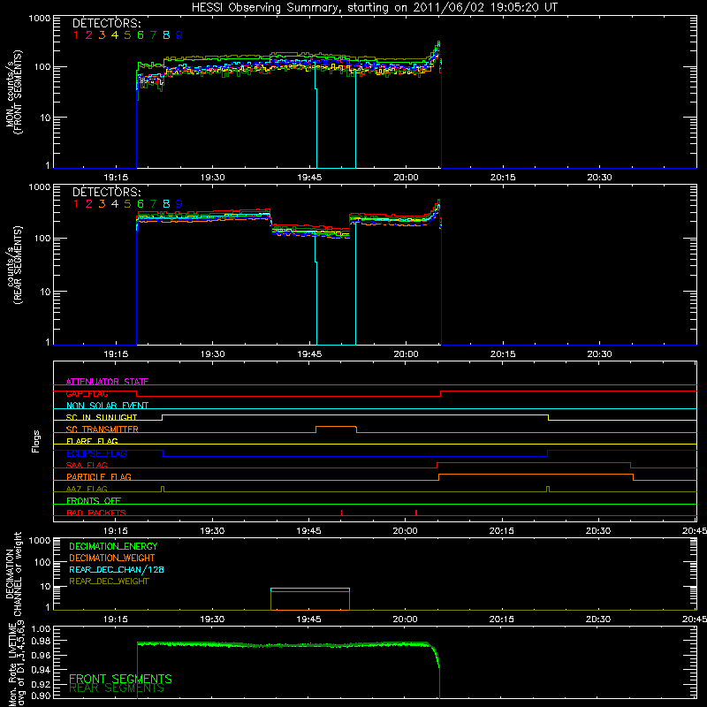Click the 20:30 tick label under flags plot

point(598,531)
